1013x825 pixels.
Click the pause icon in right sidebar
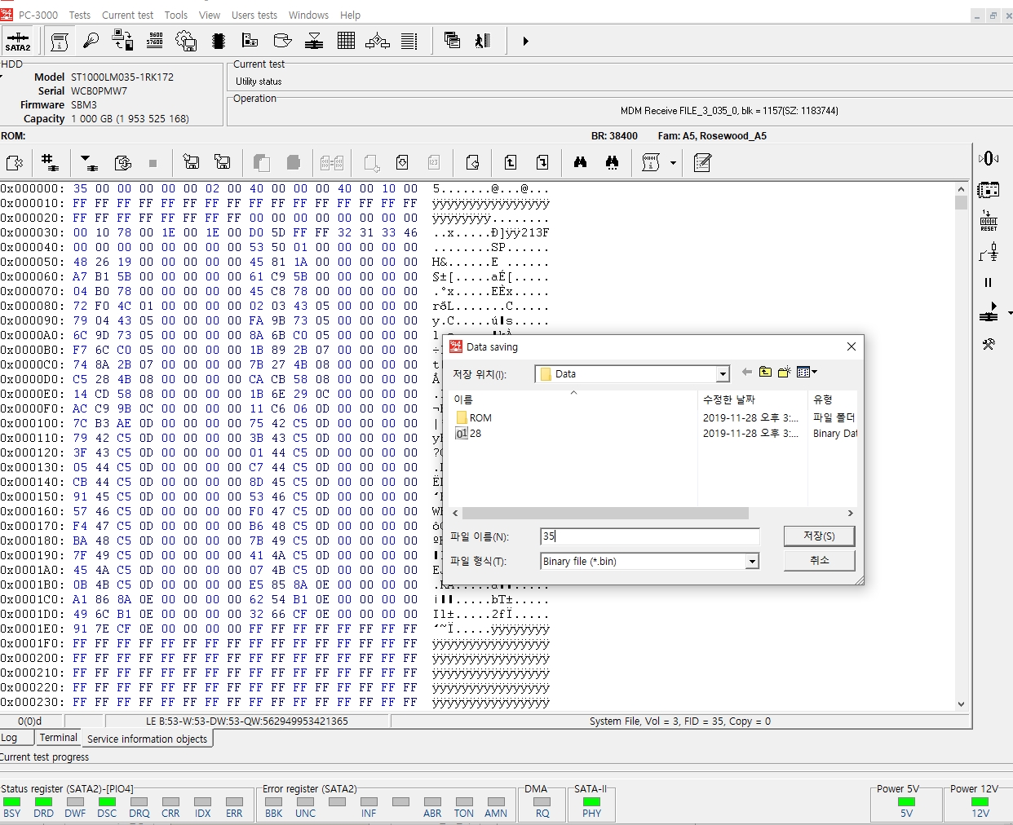coord(988,283)
